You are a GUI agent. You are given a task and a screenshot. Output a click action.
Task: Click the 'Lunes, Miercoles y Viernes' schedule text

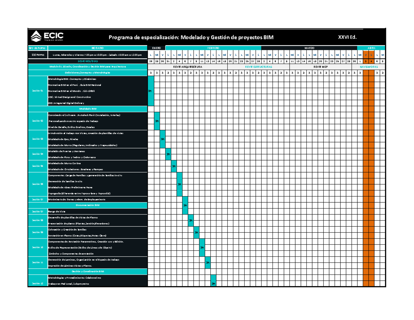click(x=97, y=55)
